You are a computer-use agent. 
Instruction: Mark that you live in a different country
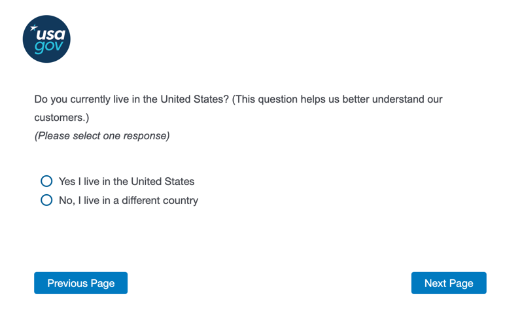tap(46, 200)
